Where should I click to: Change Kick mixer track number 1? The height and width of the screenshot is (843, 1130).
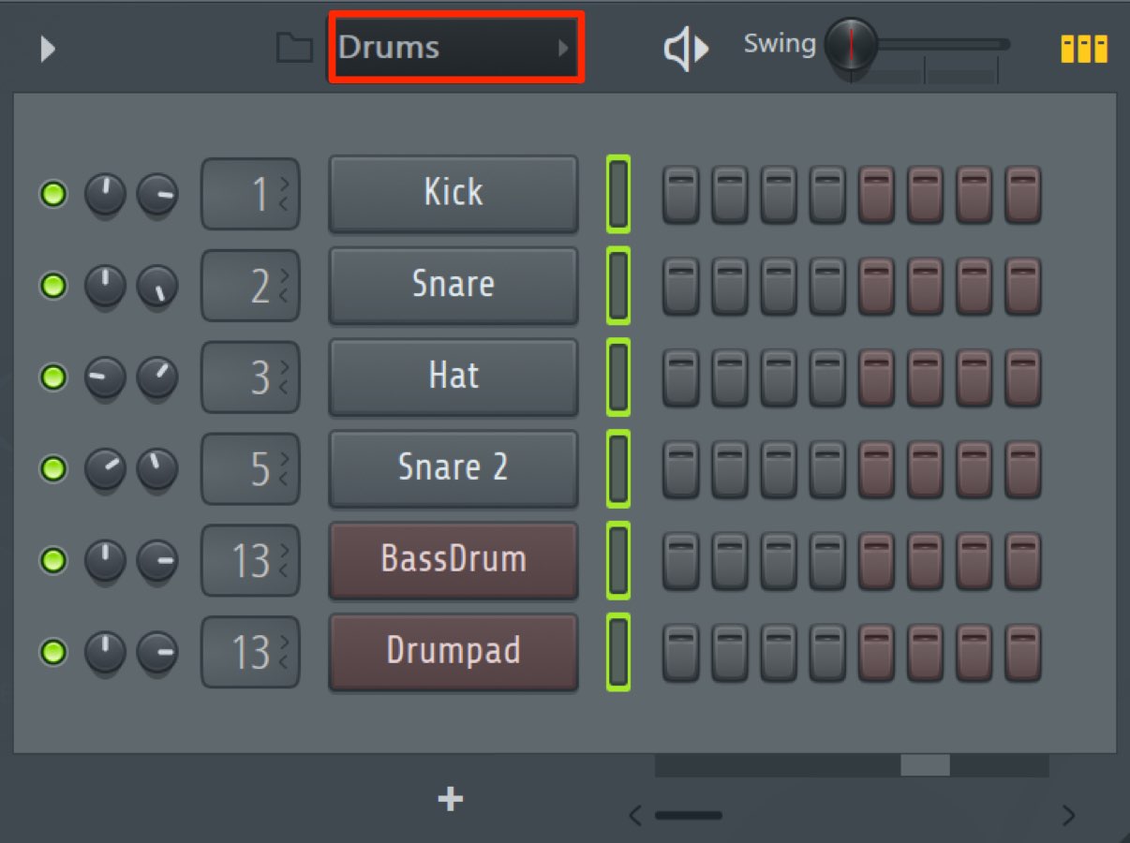[x=250, y=194]
